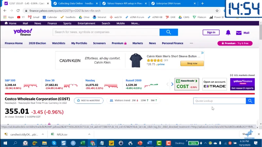Click Shop now on Calvin Klein ad
262x147 pixels.
pyautogui.click(x=192, y=64)
